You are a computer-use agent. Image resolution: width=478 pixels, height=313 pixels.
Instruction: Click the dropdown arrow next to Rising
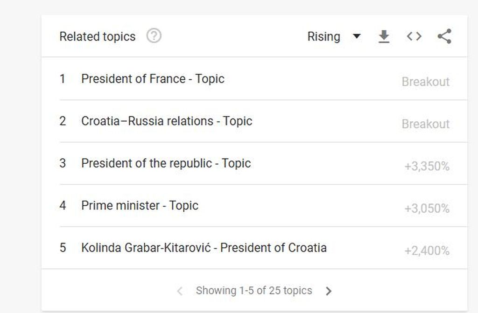[x=357, y=36]
